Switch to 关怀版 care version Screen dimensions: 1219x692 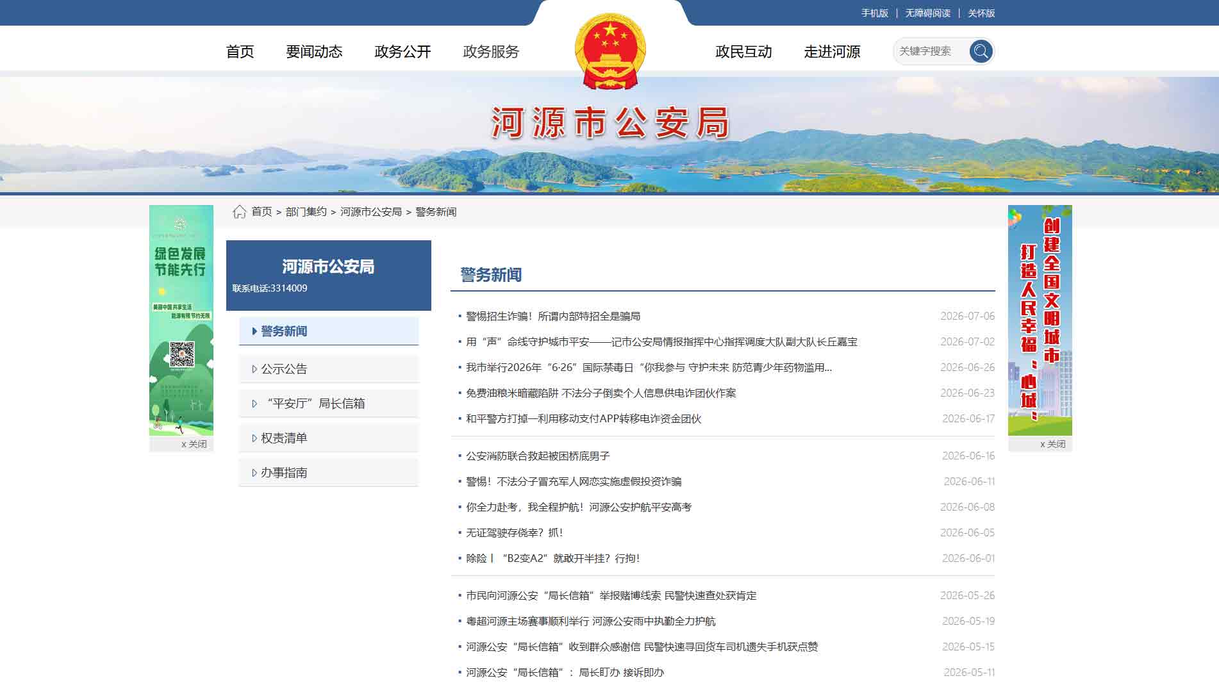[x=981, y=13]
